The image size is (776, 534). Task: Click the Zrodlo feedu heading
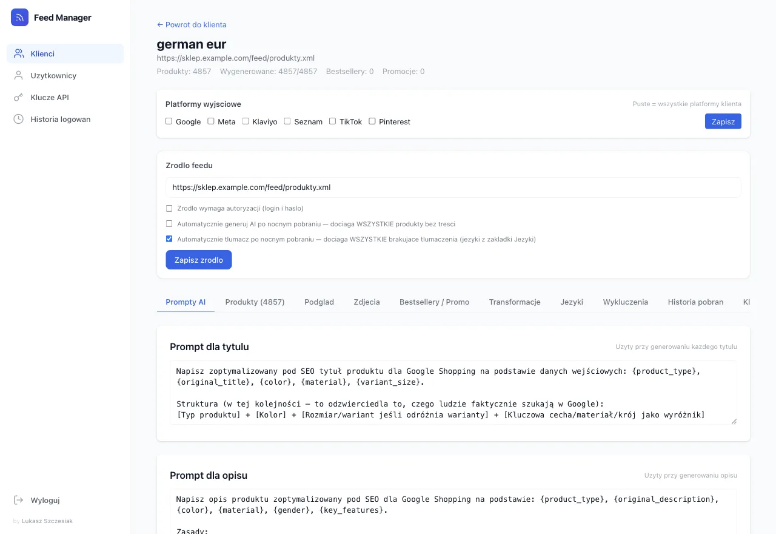[189, 165]
